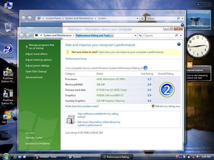Click Back button in System window
This screenshot has width=214, height=160.
coord(24,18)
